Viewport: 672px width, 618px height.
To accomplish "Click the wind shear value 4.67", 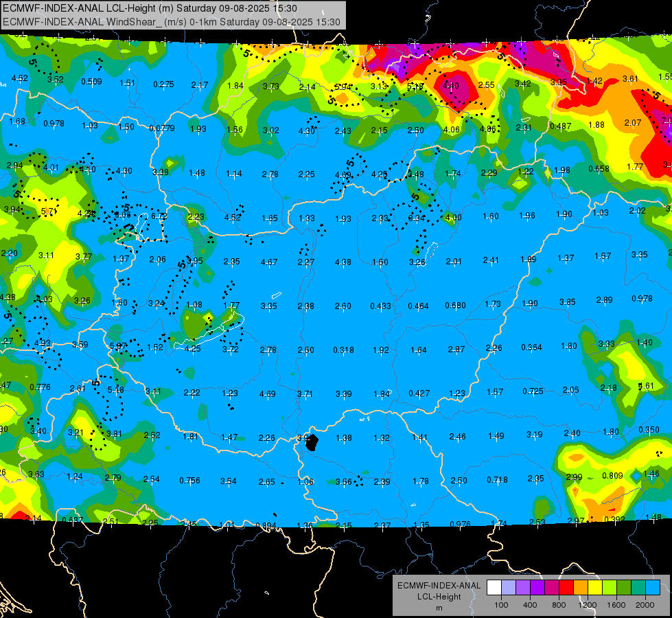I will [269, 262].
